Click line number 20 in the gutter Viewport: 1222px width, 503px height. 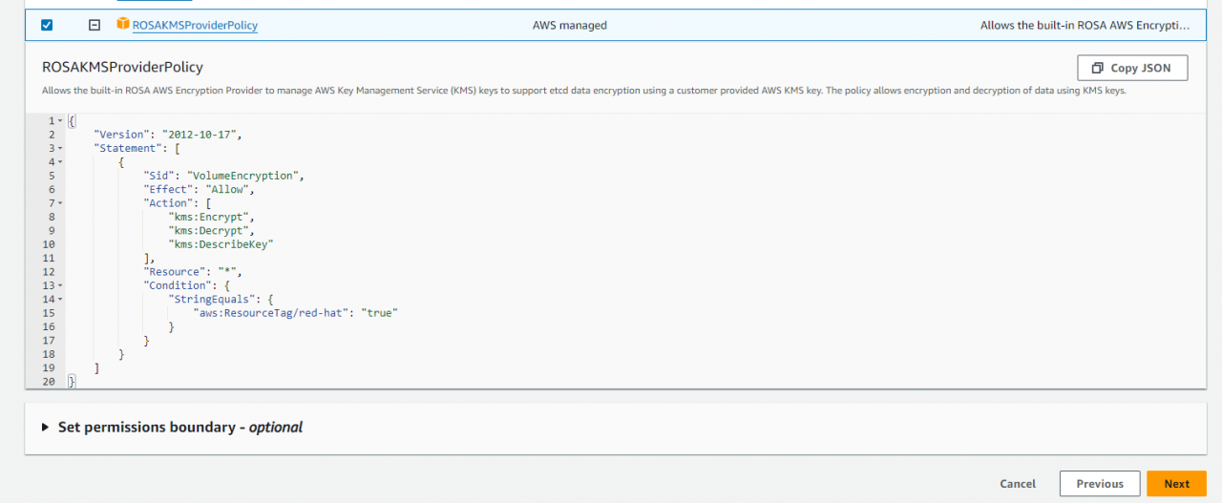(x=49, y=382)
